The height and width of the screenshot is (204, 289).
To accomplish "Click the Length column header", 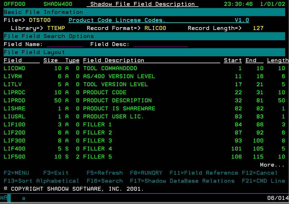I will (x=278, y=60).
